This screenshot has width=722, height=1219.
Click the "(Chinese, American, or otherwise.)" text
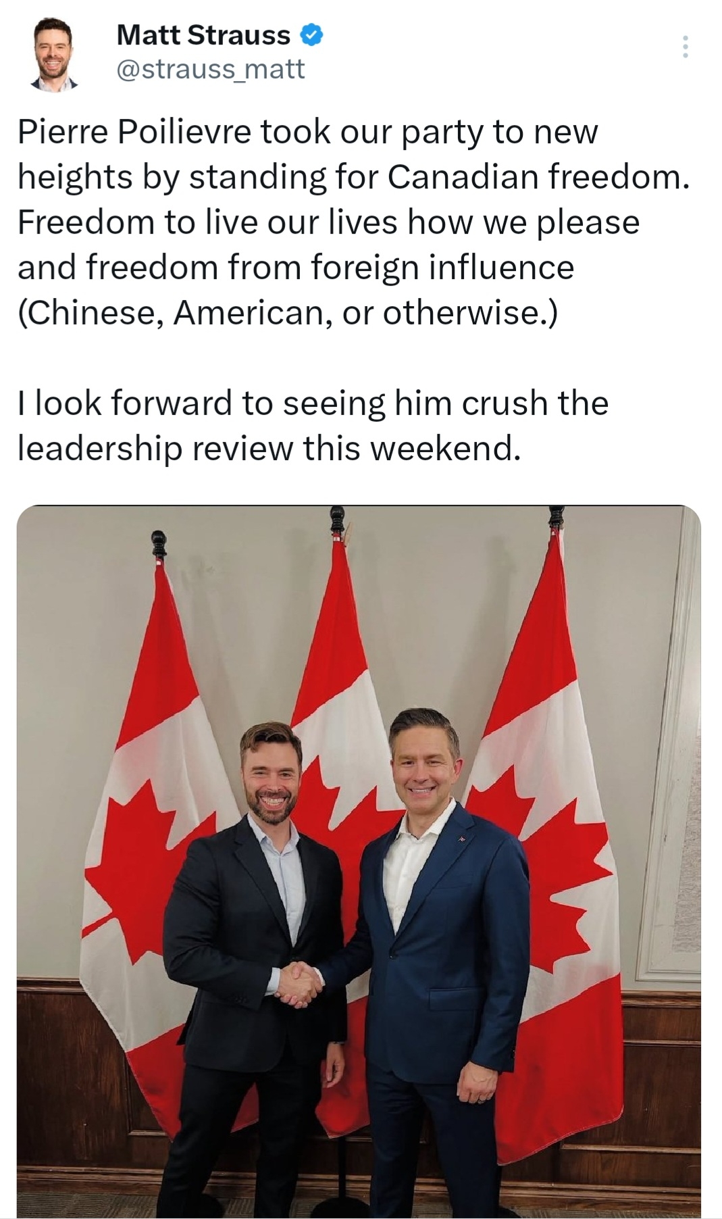point(288,312)
